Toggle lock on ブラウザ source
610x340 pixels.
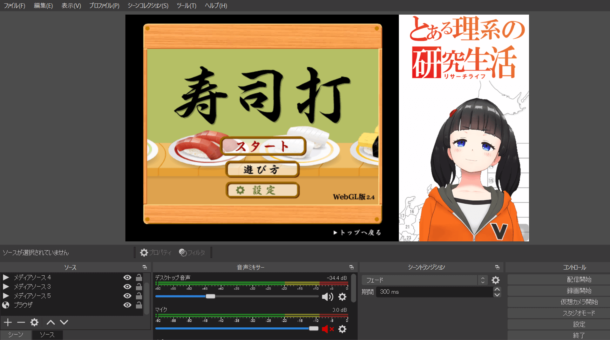139,305
